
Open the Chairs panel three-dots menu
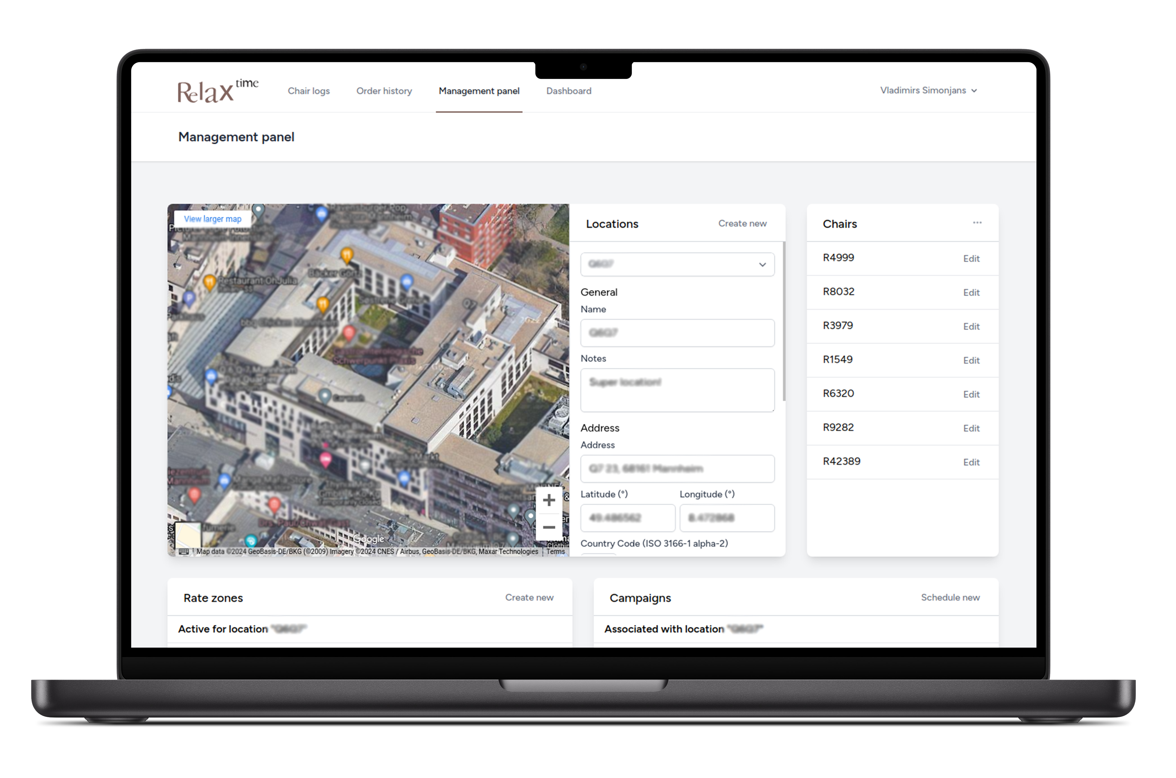coord(977,223)
